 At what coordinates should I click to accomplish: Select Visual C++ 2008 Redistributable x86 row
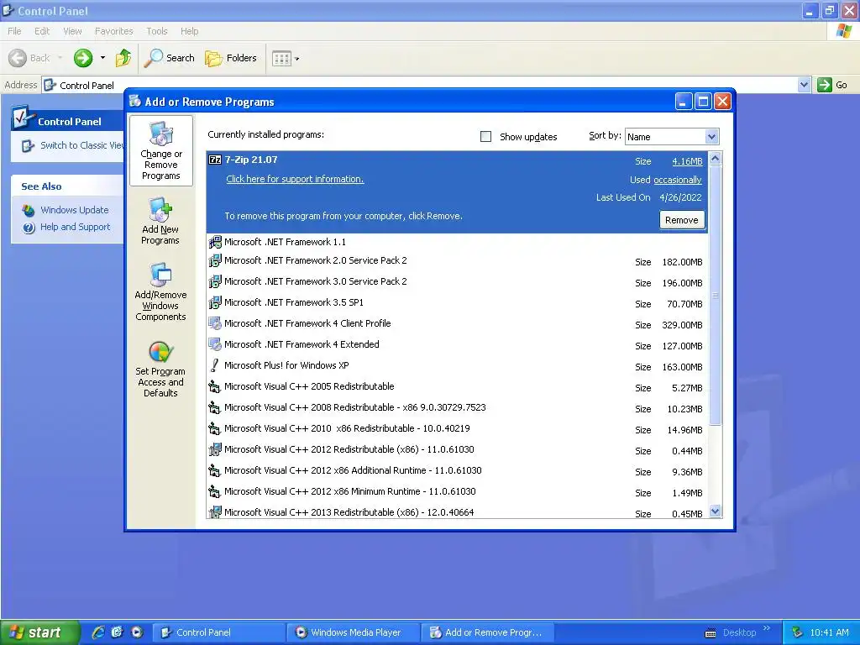point(458,408)
